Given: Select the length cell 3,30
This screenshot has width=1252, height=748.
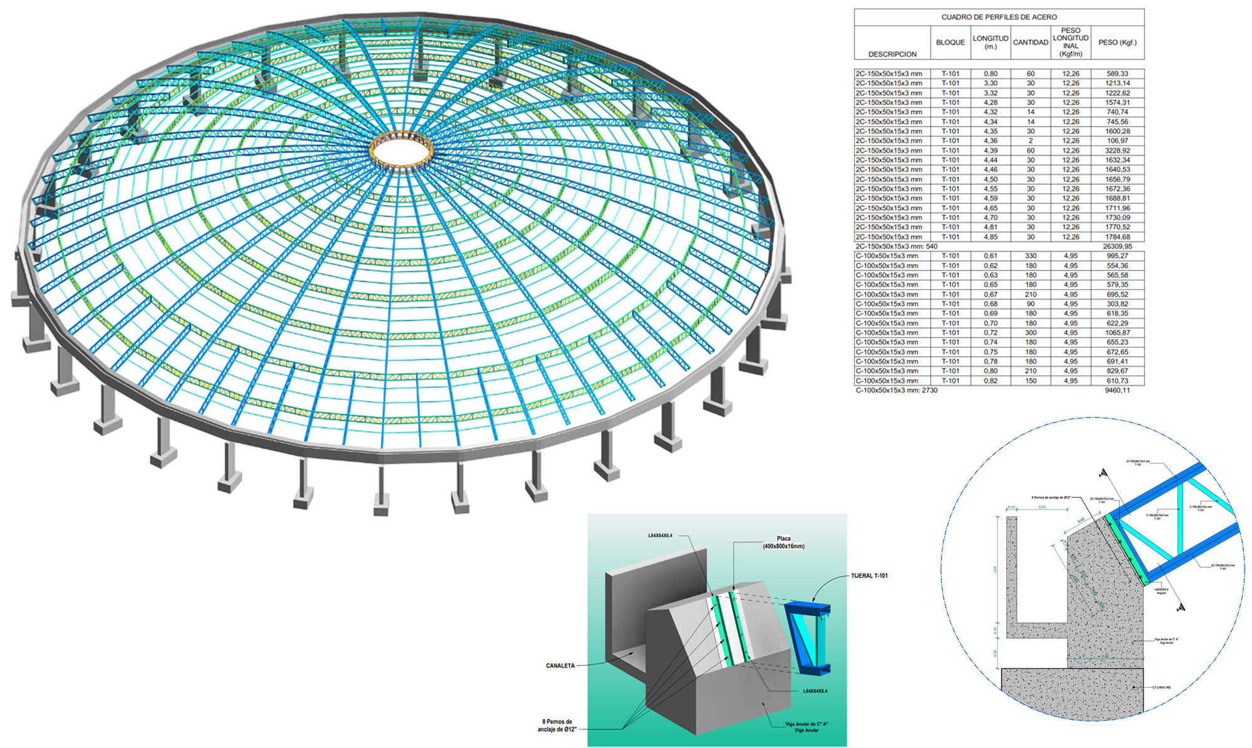Looking at the screenshot, I should (990, 83).
